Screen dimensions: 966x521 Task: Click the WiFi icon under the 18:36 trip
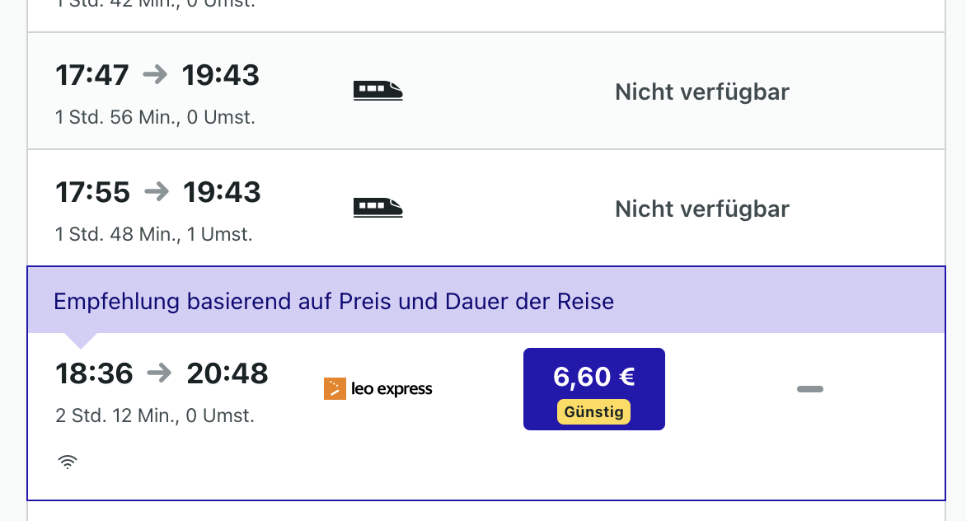pyautogui.click(x=68, y=462)
